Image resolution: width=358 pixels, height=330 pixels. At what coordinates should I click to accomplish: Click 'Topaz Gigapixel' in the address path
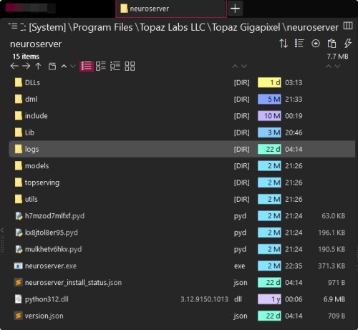click(x=246, y=27)
